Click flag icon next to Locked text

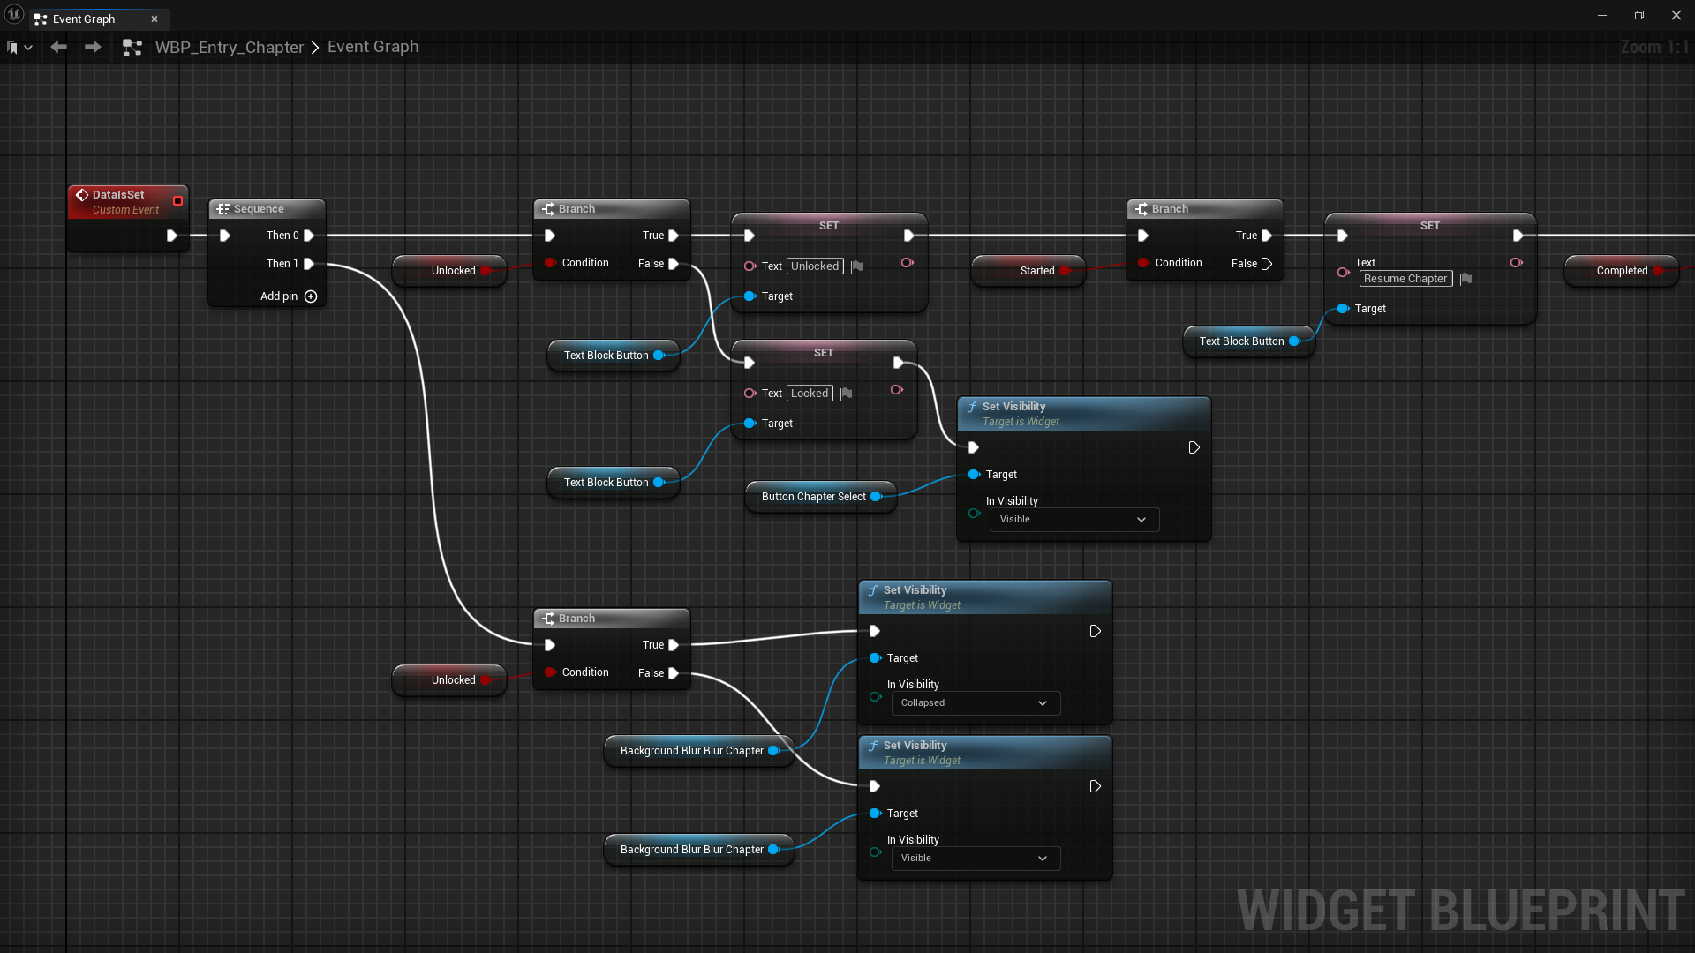846,394
